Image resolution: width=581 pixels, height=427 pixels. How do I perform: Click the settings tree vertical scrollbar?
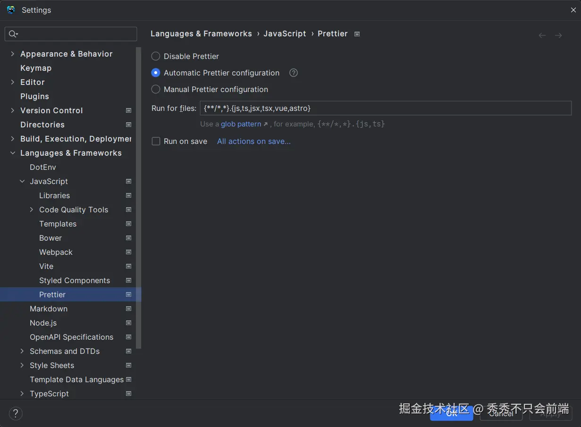point(139,198)
